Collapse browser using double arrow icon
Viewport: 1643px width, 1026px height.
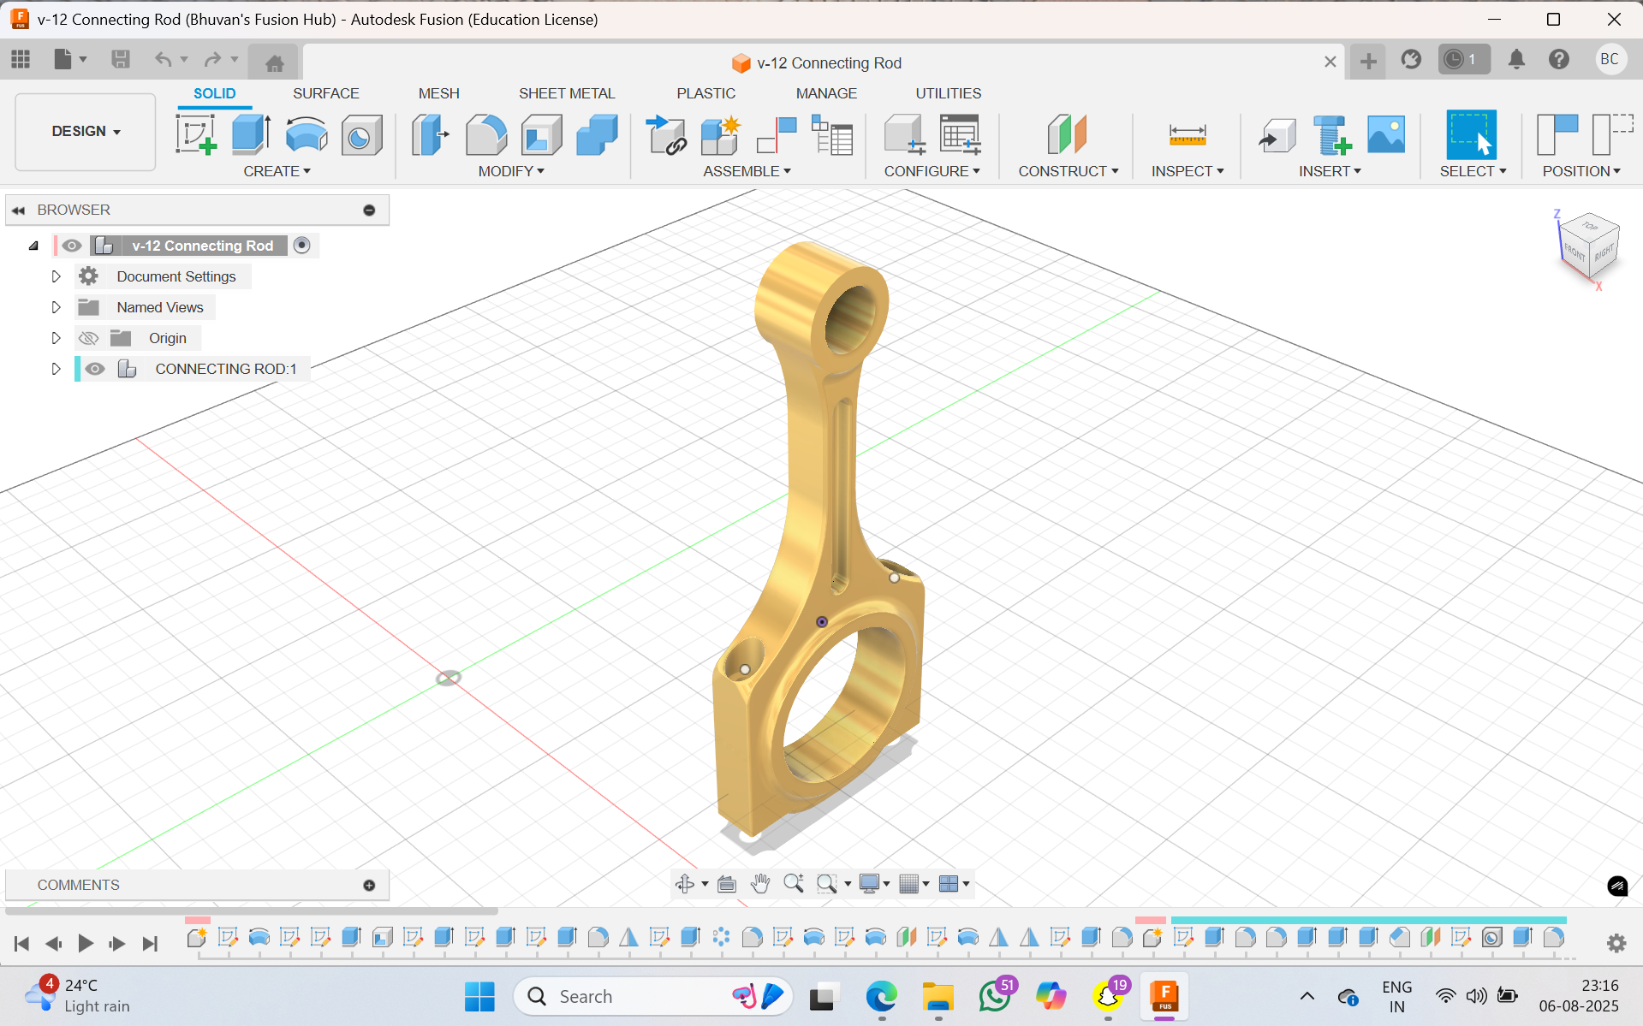click(18, 210)
